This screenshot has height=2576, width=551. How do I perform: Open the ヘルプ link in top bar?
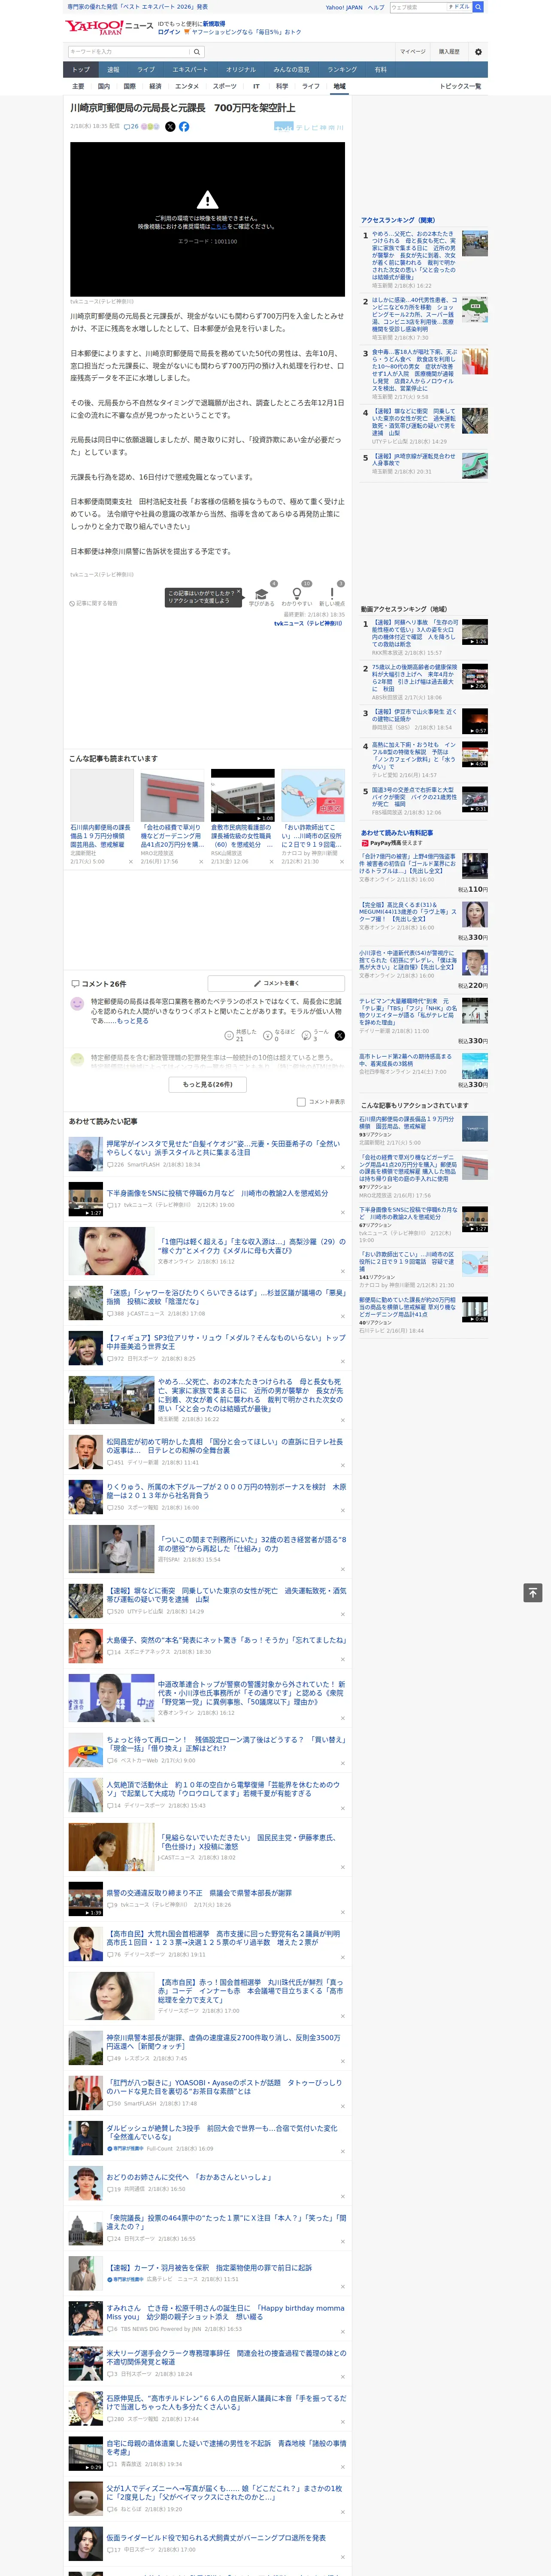click(x=376, y=7)
